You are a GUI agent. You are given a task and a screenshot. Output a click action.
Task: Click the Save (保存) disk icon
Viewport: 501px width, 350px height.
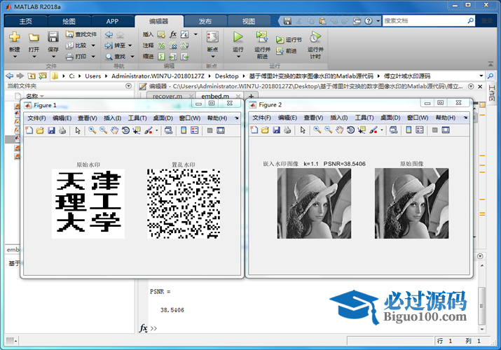(x=53, y=37)
